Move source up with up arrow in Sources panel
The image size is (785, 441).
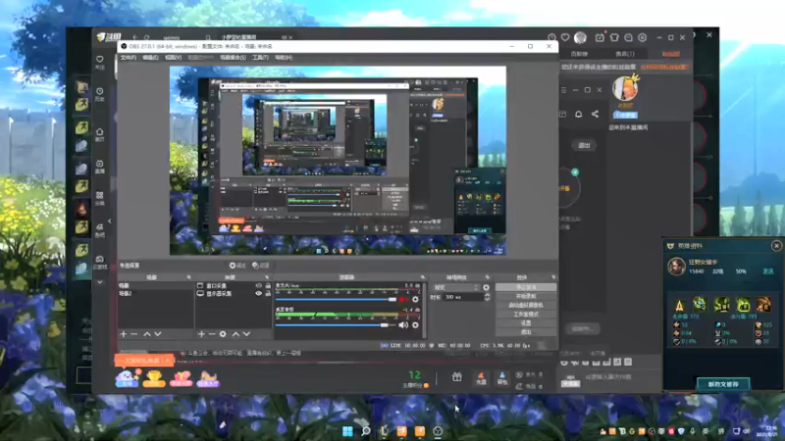point(235,333)
